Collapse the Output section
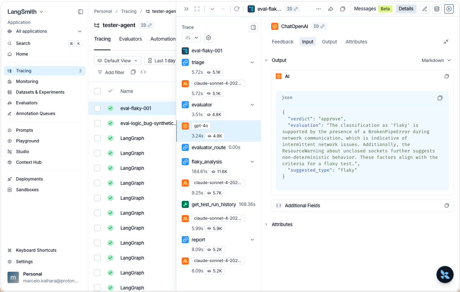 [266, 61]
